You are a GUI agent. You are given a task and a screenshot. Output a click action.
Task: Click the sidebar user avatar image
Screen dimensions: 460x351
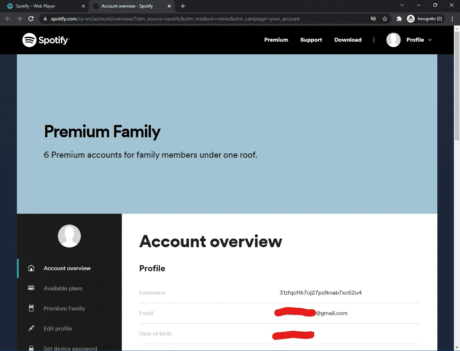click(x=69, y=236)
